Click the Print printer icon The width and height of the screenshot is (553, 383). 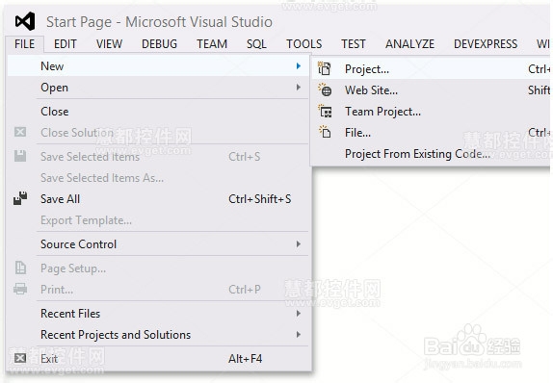point(20,289)
